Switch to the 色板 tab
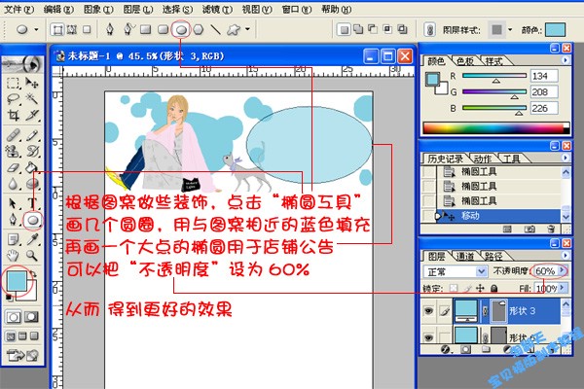Screen dimensions: 584x389 [x=465, y=61]
